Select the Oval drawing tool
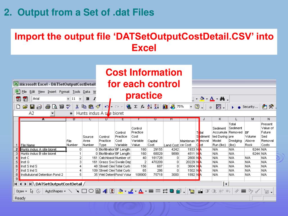 pyautogui.click(x=91, y=191)
